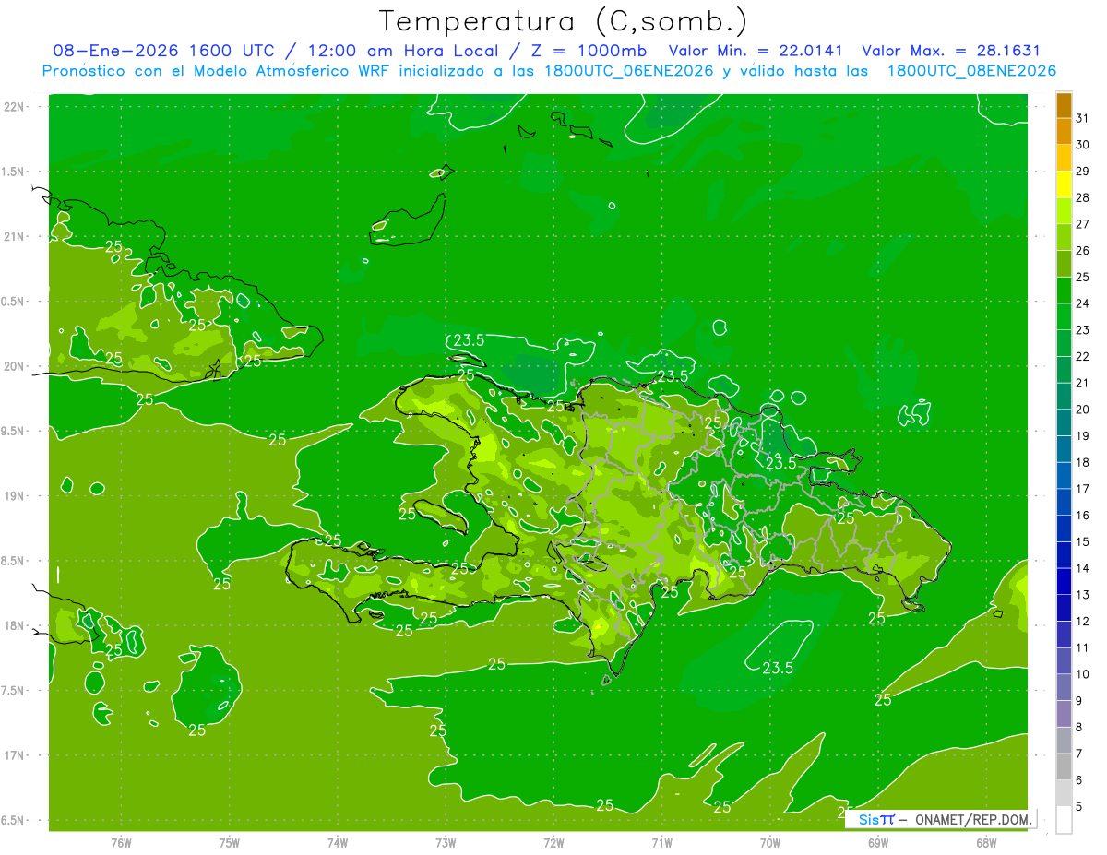
Task: Click the "71W" longitude axis label
Action: (x=661, y=842)
